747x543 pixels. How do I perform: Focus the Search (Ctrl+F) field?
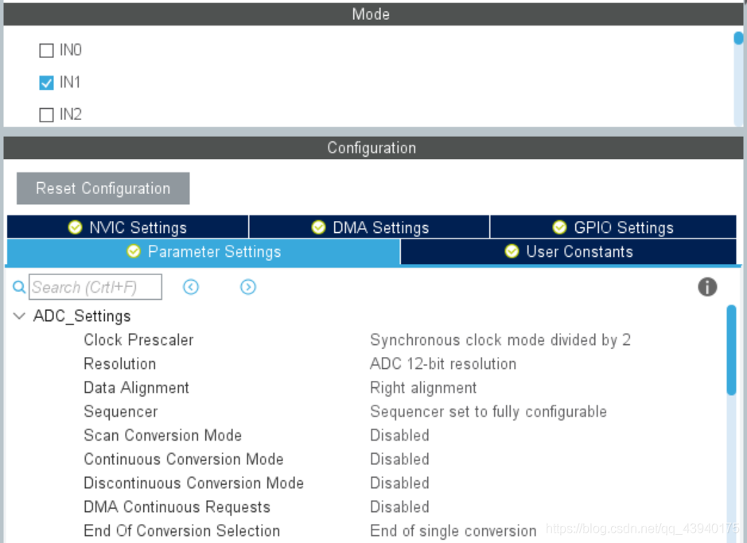tap(95, 287)
